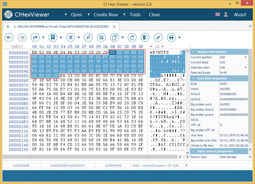Expand arrow beside Selection start value
This screenshot has height=184, width=255.
245,68
